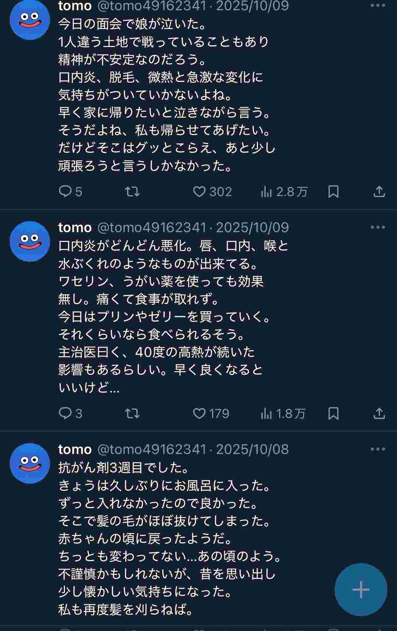
Task: View analytics showing 1.8万 views
Action: click(x=266, y=413)
